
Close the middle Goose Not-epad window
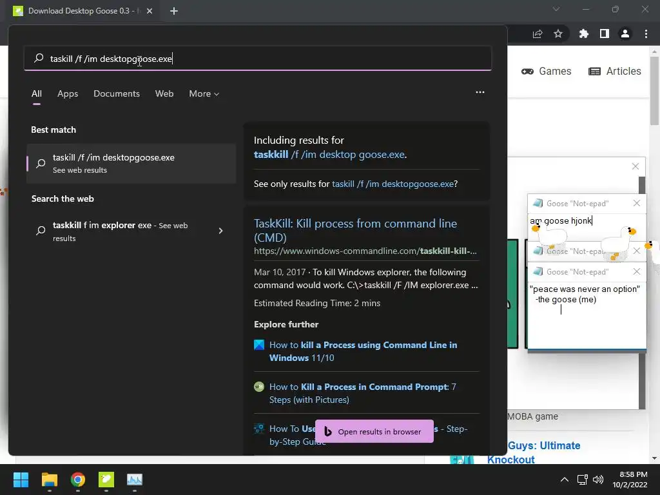637,251
